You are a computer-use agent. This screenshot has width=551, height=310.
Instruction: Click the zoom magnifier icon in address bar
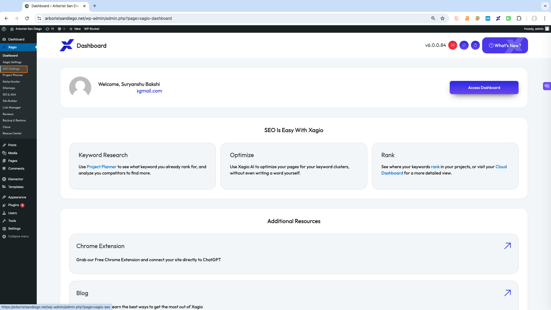point(433,18)
